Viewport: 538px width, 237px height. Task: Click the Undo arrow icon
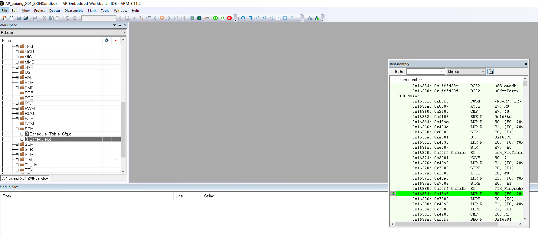[x=68, y=18]
